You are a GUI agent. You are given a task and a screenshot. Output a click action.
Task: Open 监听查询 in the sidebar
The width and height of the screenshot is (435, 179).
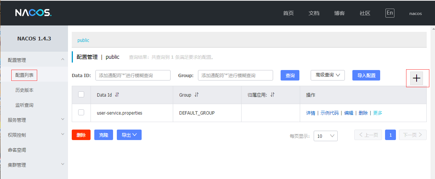click(x=24, y=105)
